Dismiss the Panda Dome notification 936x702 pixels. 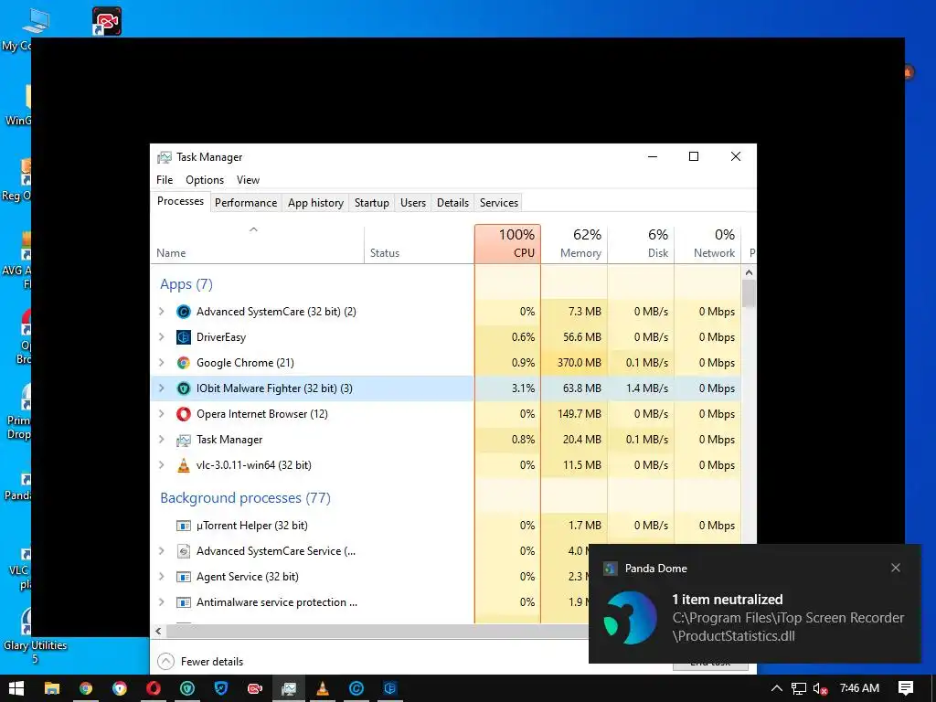pos(896,569)
